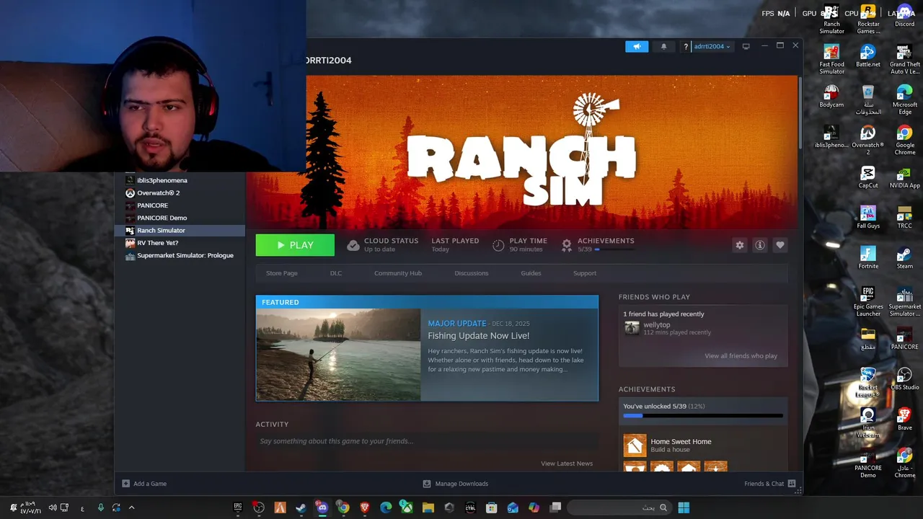The image size is (923, 519).
Task: Open the Discord desktop shortcut
Action: (x=904, y=16)
